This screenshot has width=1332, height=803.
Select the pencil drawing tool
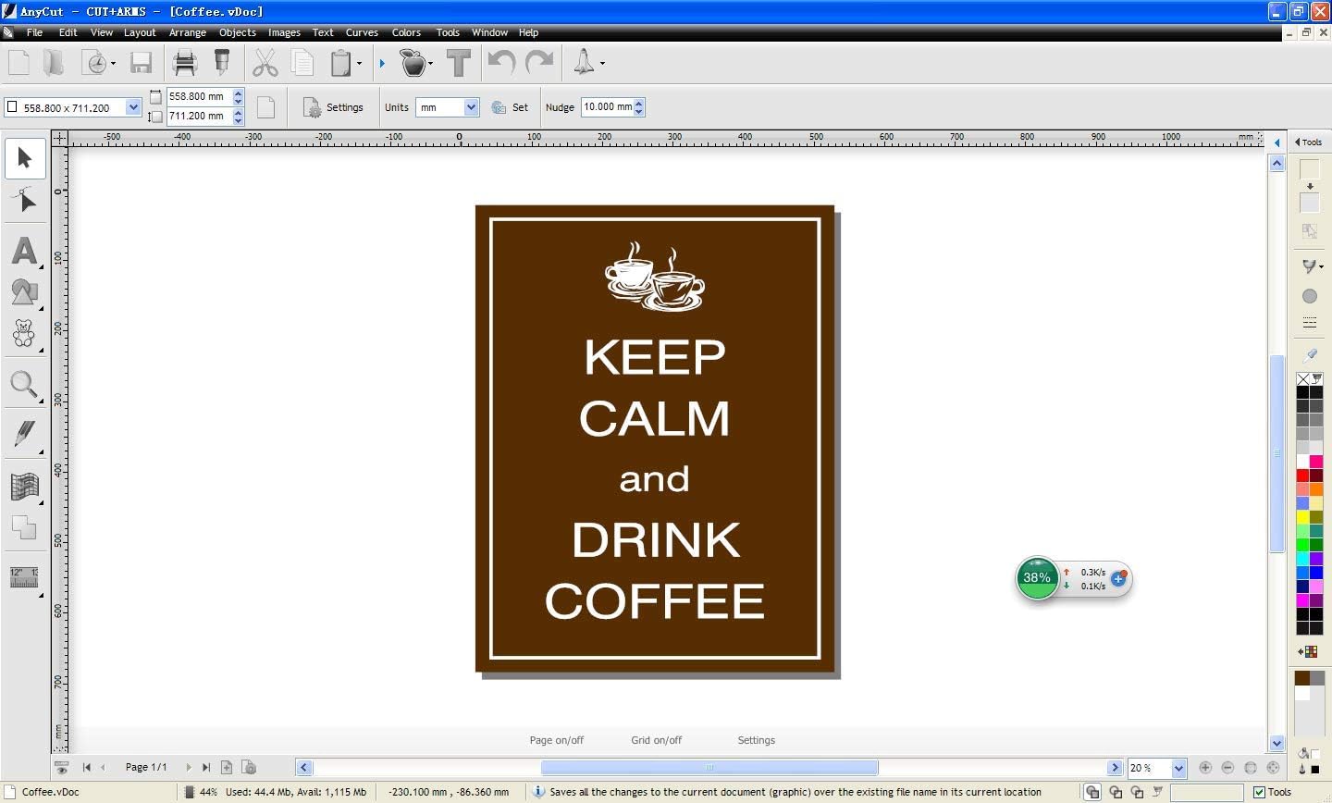(x=25, y=434)
